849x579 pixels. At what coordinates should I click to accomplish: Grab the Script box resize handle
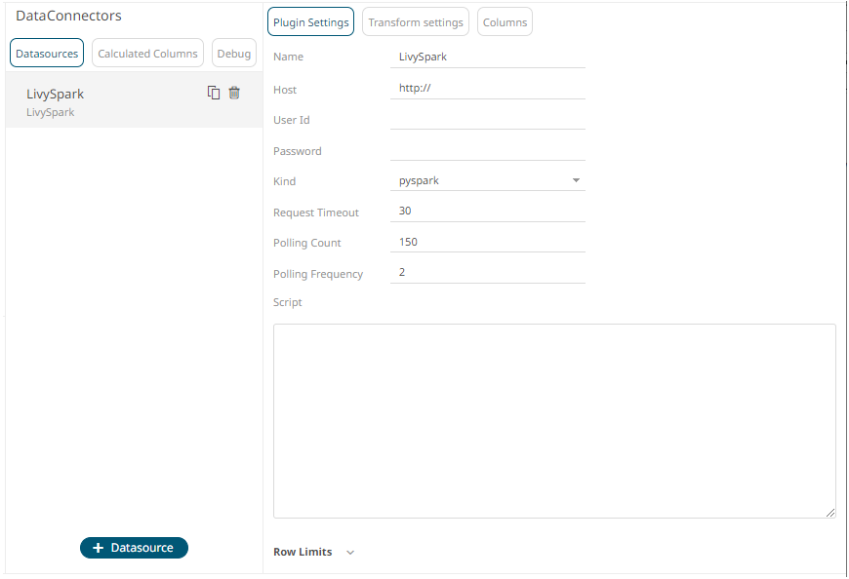830,513
